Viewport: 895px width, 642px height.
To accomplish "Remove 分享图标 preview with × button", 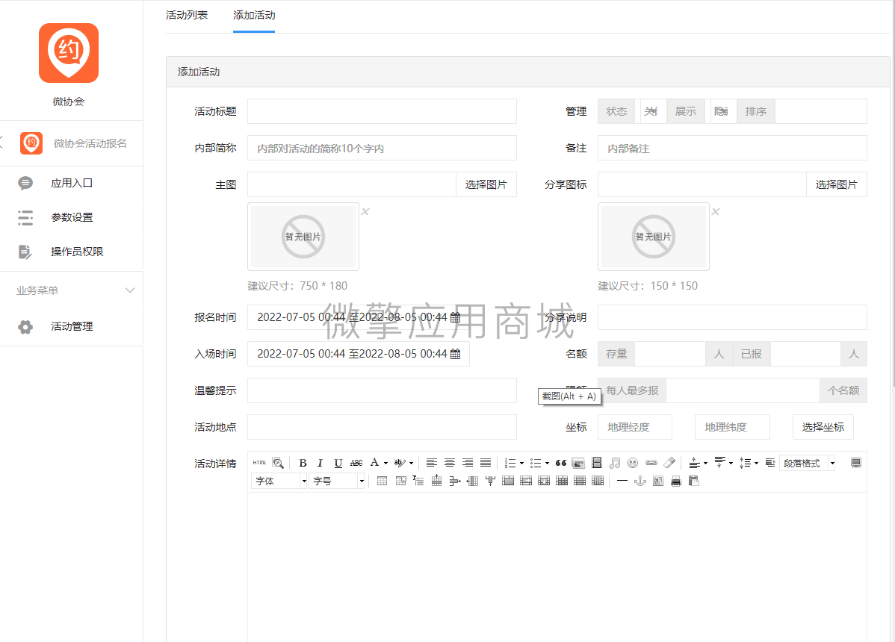I will pyautogui.click(x=716, y=211).
